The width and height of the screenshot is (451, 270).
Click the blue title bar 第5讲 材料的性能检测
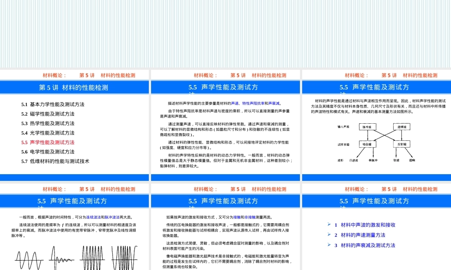74,87
